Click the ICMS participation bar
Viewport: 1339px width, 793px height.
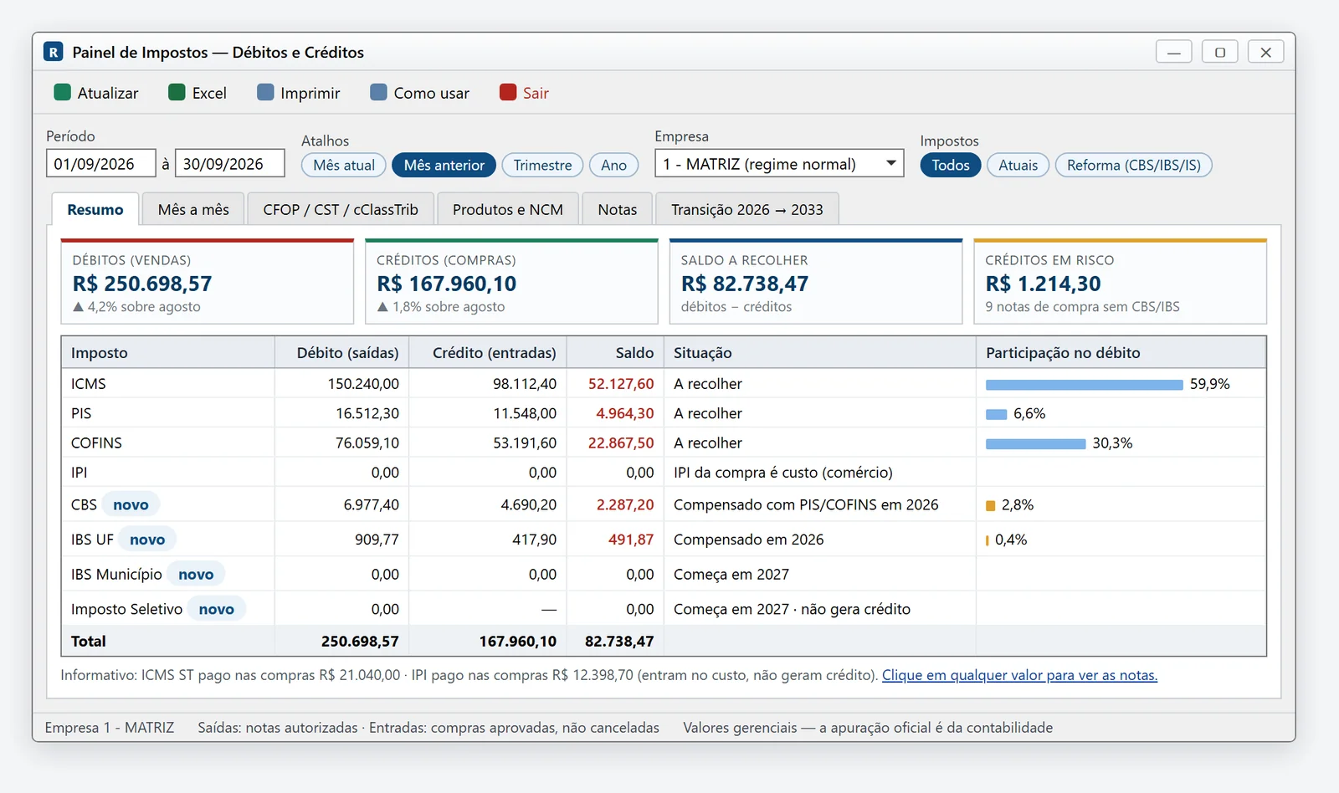click(1085, 384)
